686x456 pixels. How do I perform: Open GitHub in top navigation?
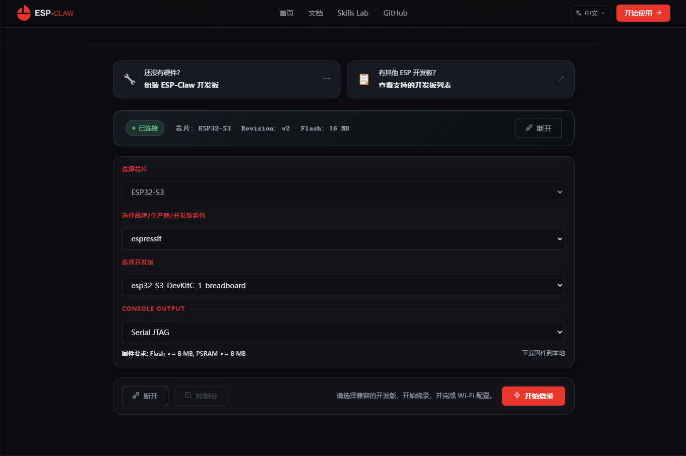click(395, 13)
